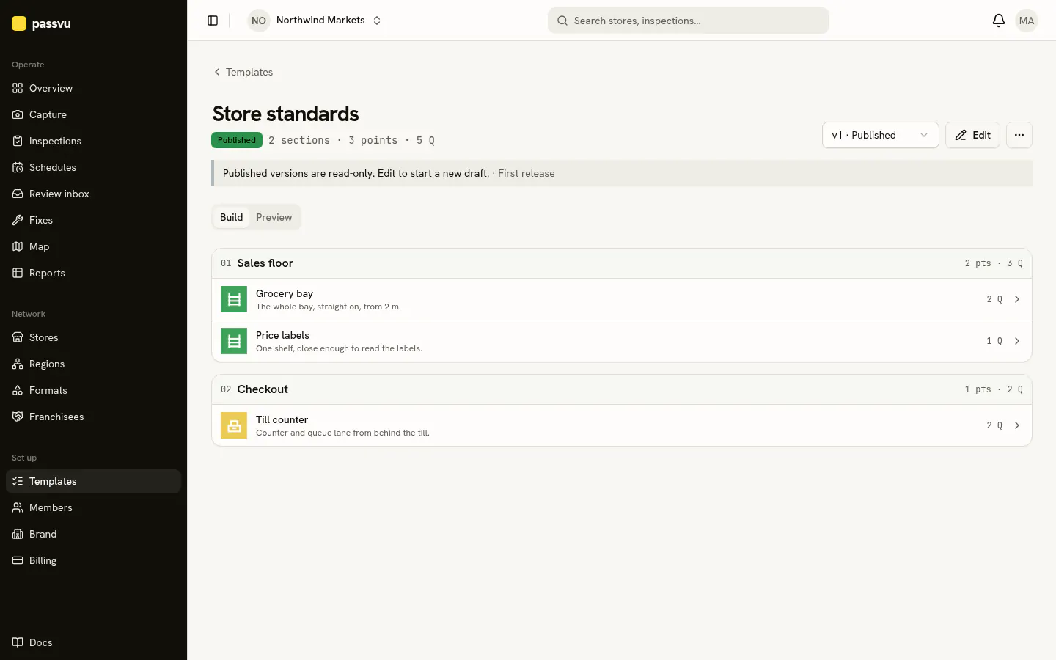The image size is (1056, 660).
Task: Open Reports from the sidebar
Action: coord(93,273)
